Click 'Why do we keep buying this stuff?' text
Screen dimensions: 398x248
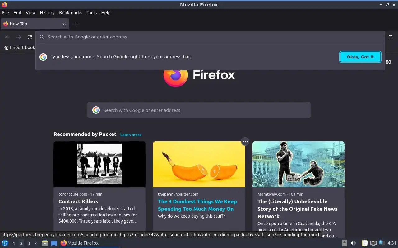pos(192,216)
